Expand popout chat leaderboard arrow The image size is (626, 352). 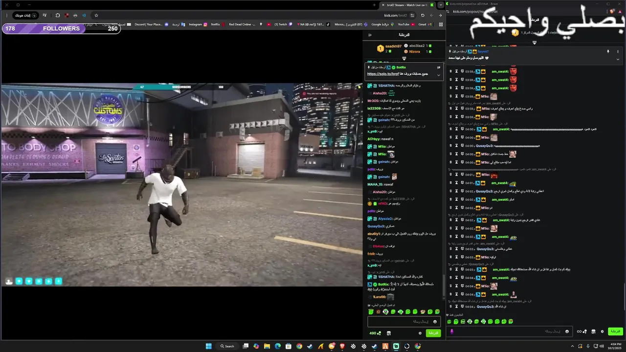pyautogui.click(x=534, y=43)
